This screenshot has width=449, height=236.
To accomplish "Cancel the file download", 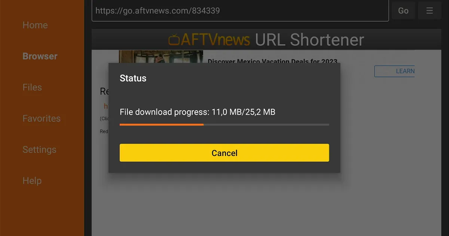I will tap(224, 153).
